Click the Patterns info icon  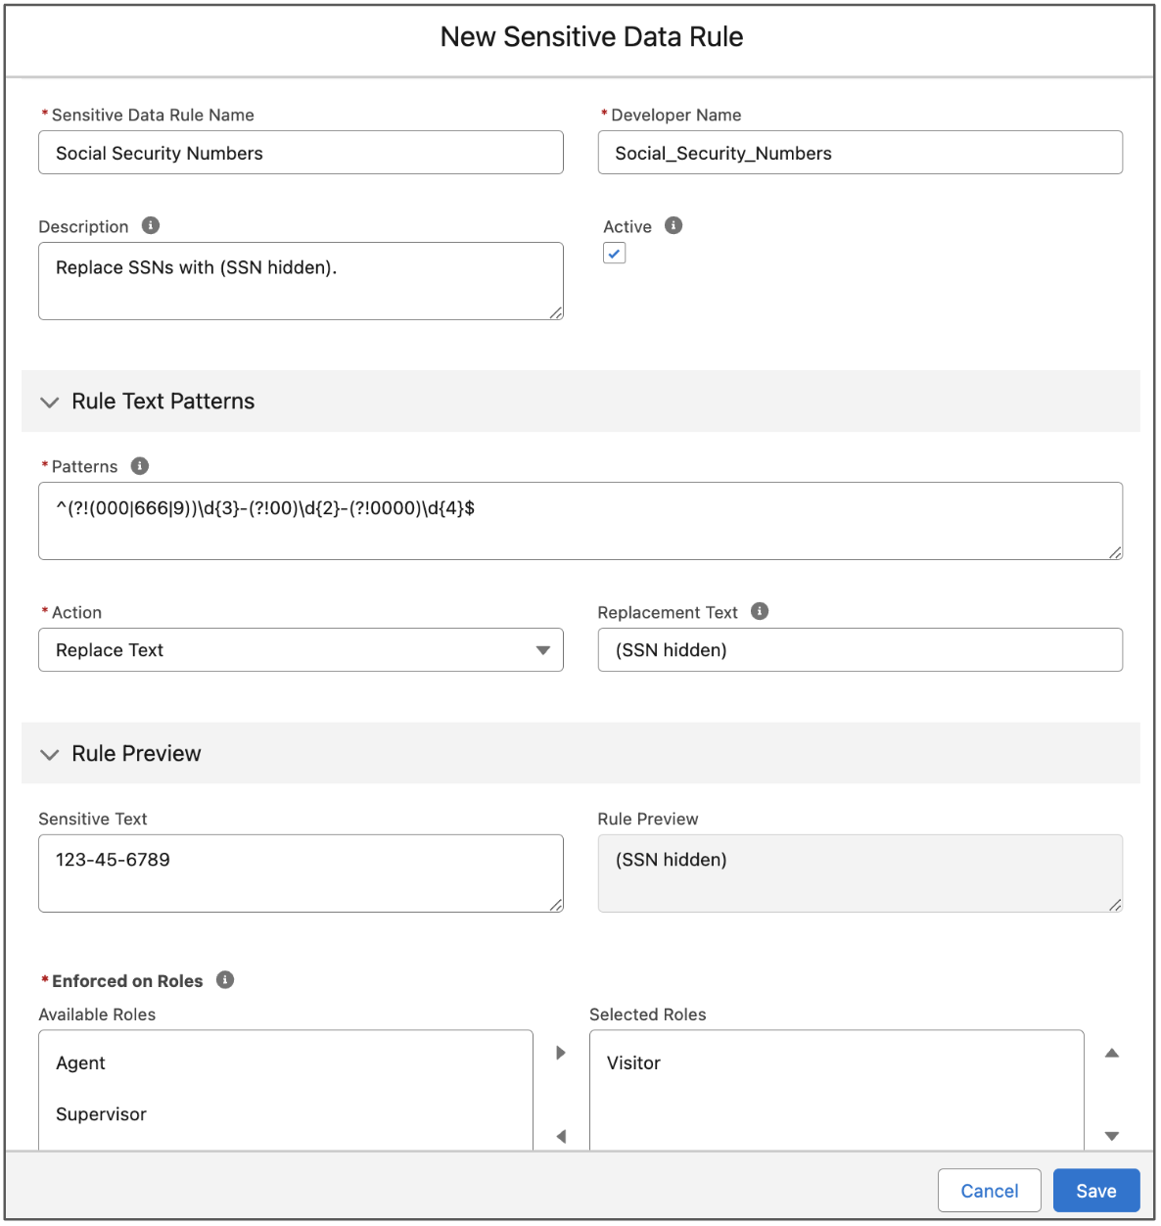140,466
